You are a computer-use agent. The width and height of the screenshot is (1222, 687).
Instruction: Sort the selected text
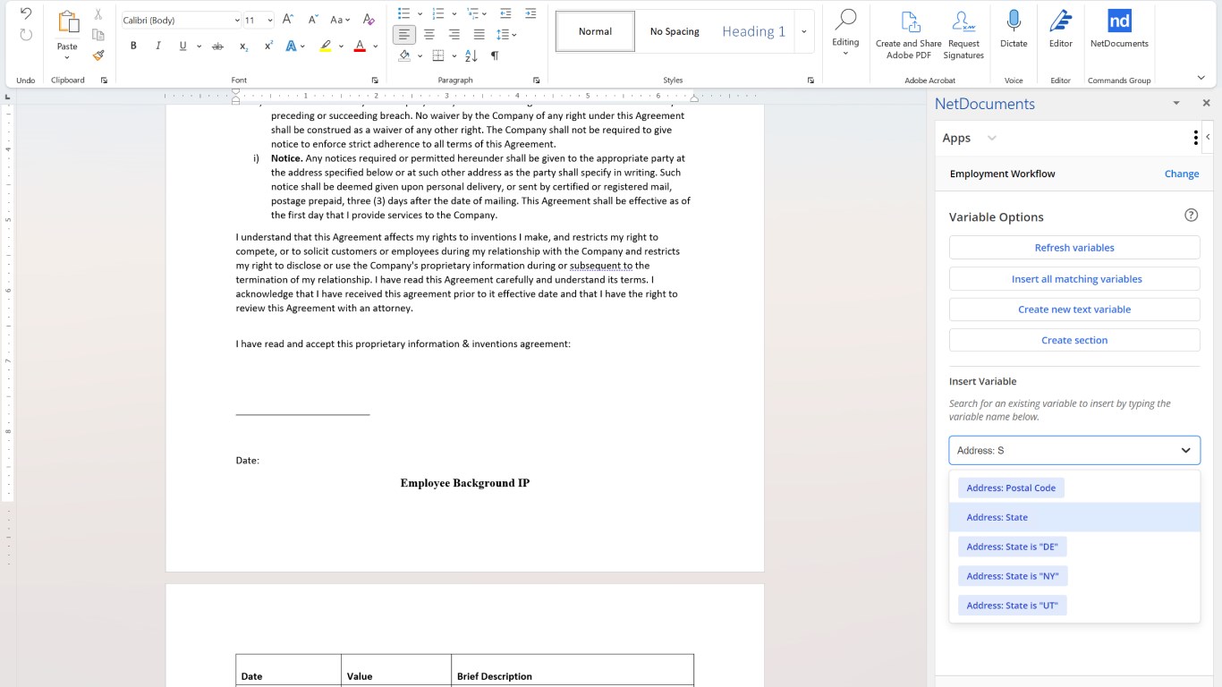(x=471, y=55)
